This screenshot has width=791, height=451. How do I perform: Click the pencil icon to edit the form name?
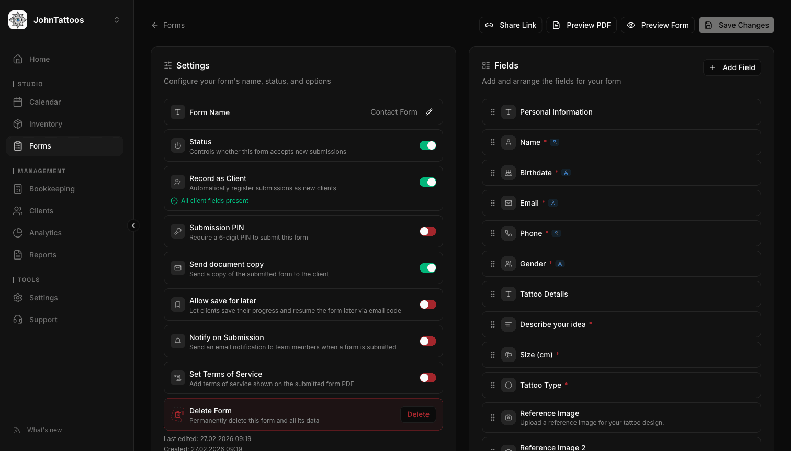coord(429,112)
